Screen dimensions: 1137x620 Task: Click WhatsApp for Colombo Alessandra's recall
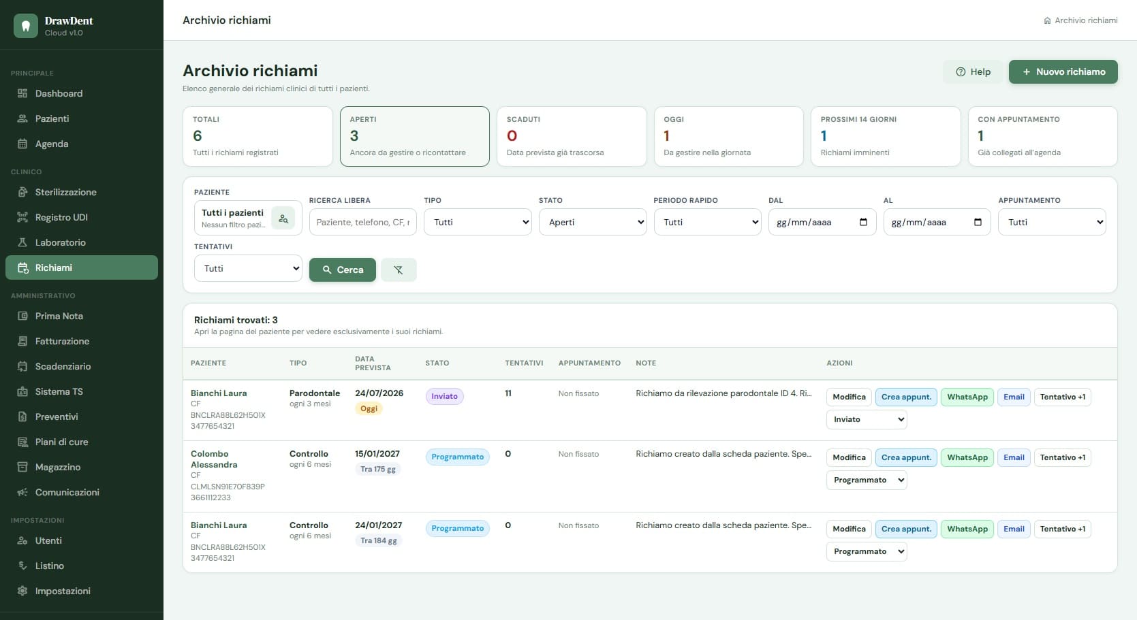pos(967,457)
